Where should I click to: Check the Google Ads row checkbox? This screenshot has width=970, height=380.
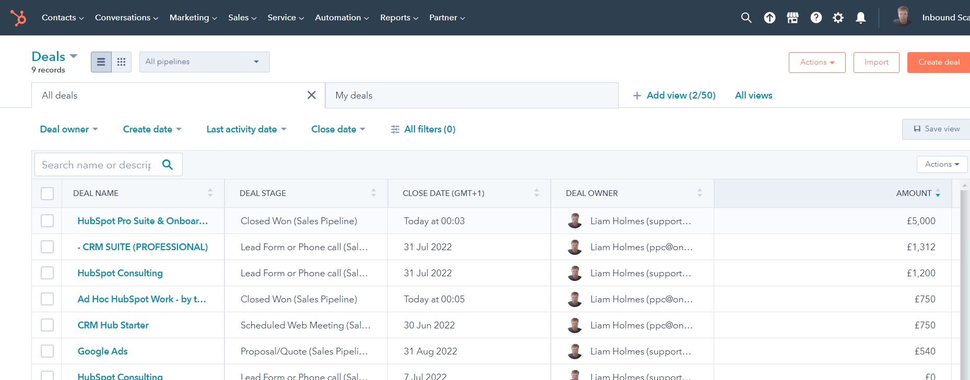point(48,351)
